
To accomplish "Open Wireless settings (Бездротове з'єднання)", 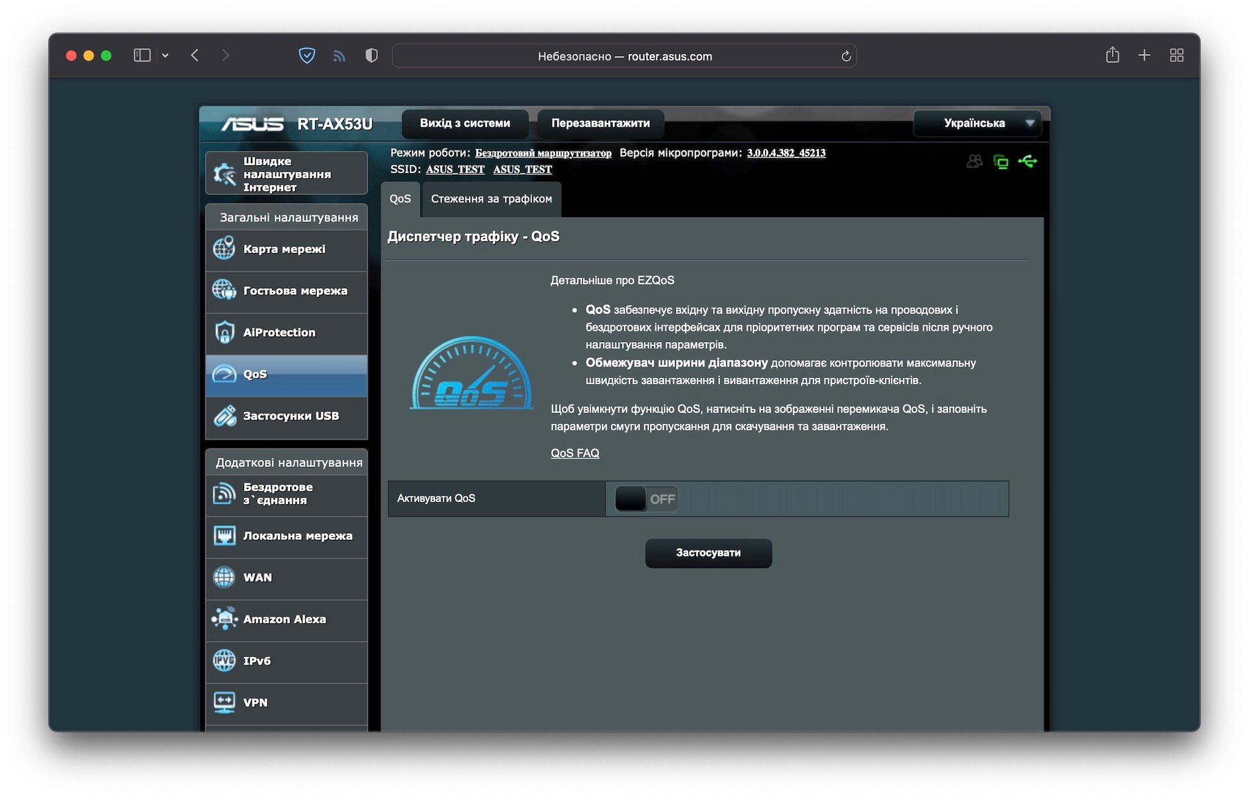I will (286, 494).
